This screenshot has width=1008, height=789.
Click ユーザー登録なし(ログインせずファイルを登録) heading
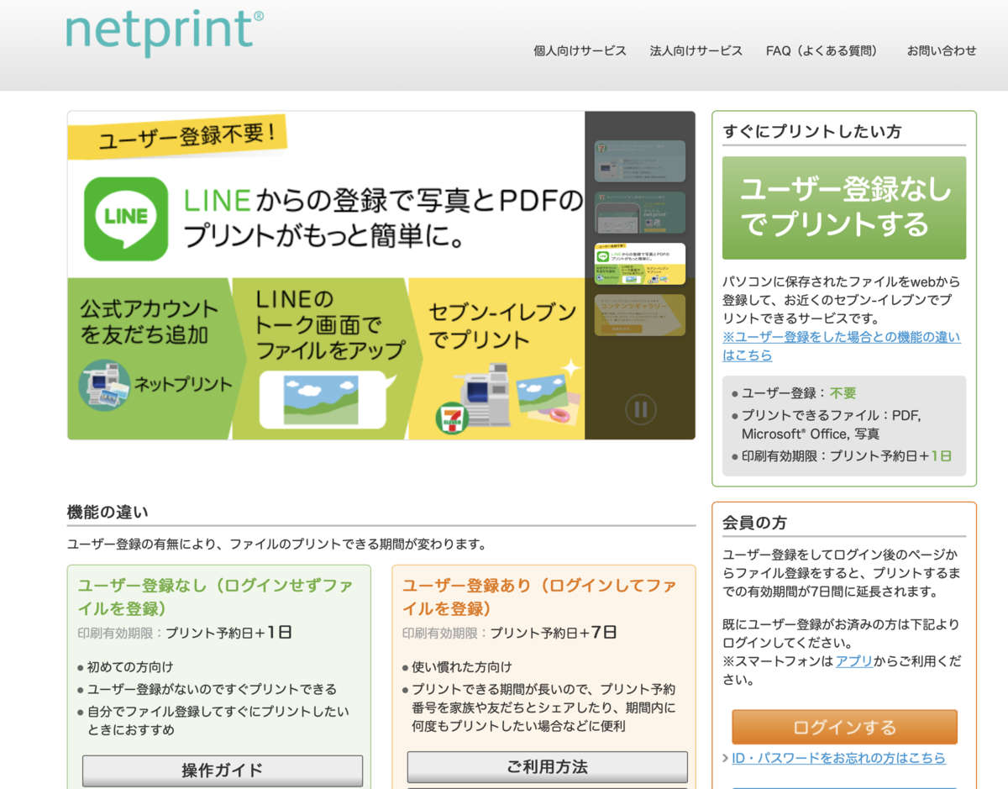click(x=215, y=597)
